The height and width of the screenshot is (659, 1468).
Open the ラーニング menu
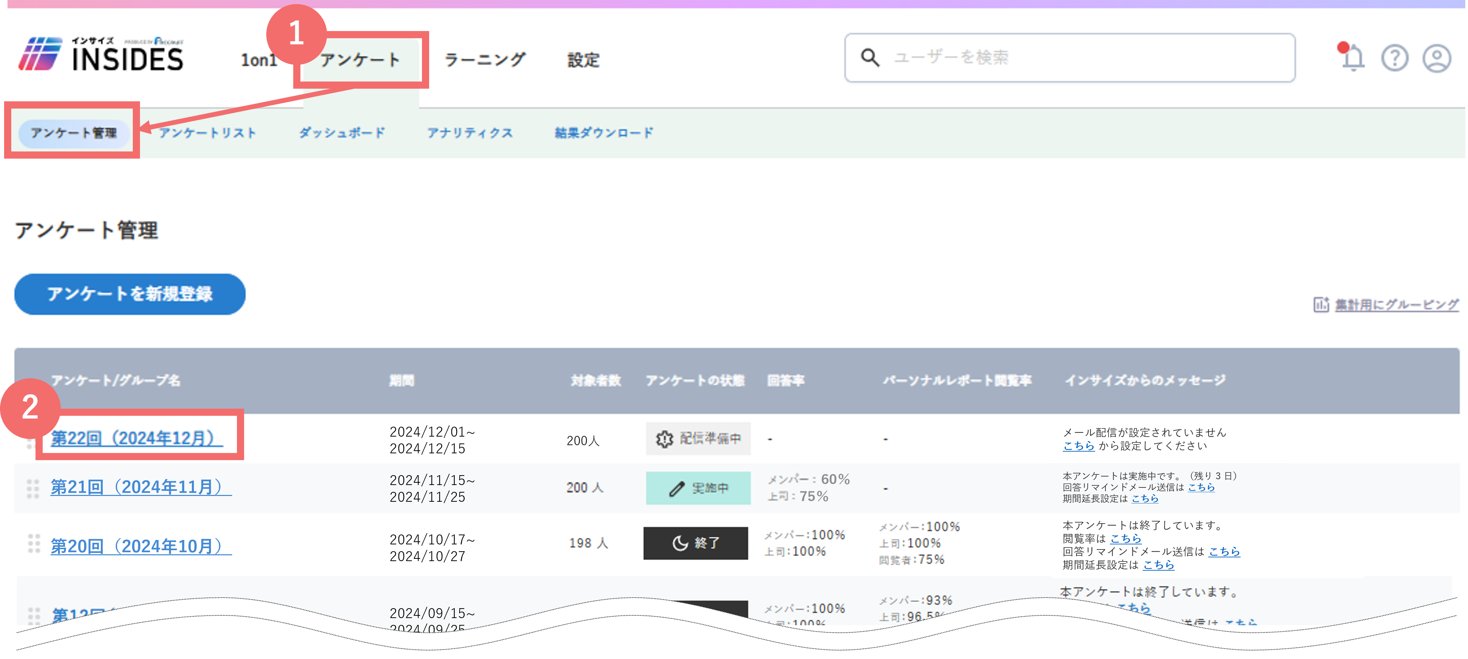coord(485,60)
